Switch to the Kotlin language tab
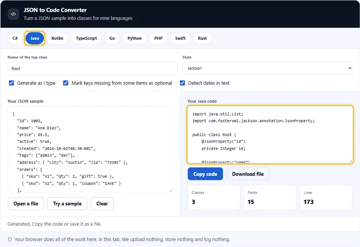Viewport: 360px width, 247px height. 57,38
